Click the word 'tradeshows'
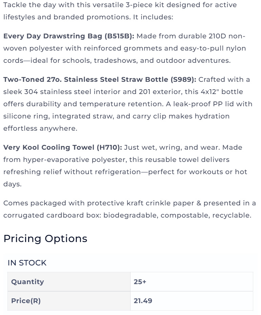 [x=116, y=61]
